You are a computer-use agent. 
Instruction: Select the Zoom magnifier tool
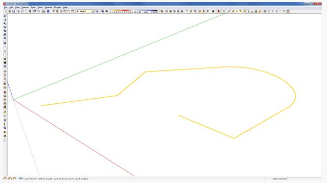pos(5,23)
